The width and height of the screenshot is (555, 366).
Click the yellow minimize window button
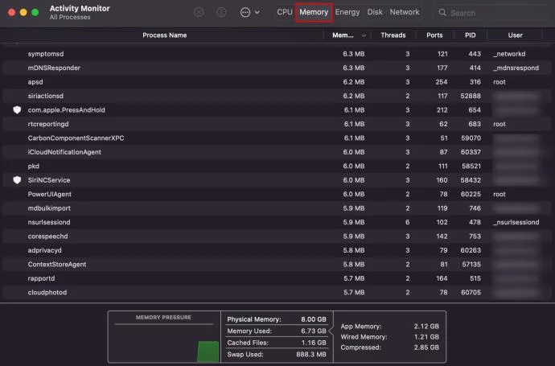23,12
